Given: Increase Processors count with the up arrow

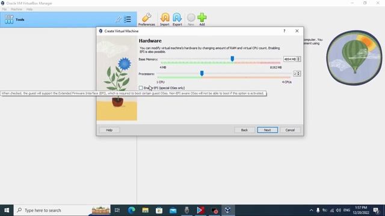Looking at the screenshot, I should [x=298, y=73].
